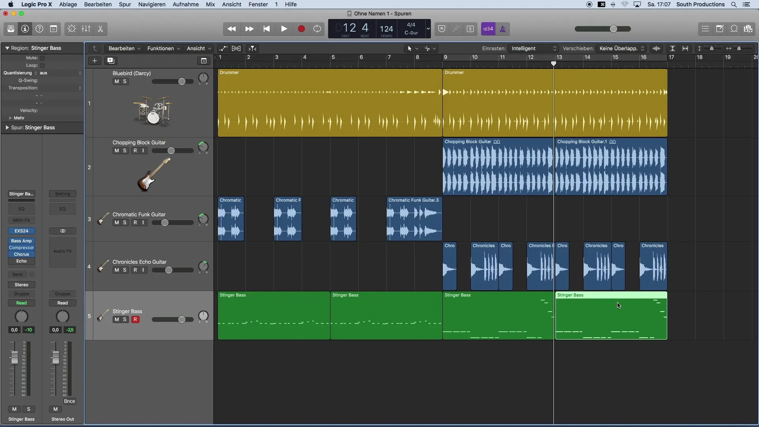The image size is (759, 427).
Task: Toggle Record Enable on Stinger Bass
Action: point(134,319)
